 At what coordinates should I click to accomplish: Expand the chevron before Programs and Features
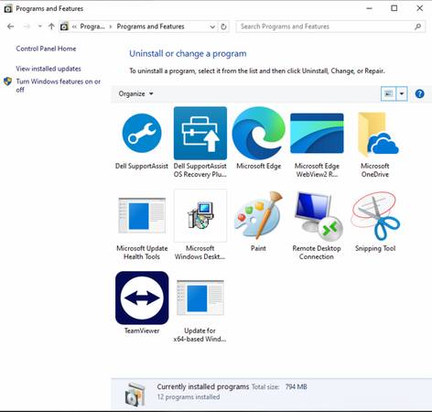coord(111,27)
